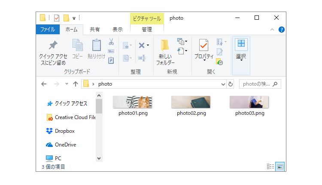Switch to details list view
This screenshot has width=322, height=185.
[270, 167]
